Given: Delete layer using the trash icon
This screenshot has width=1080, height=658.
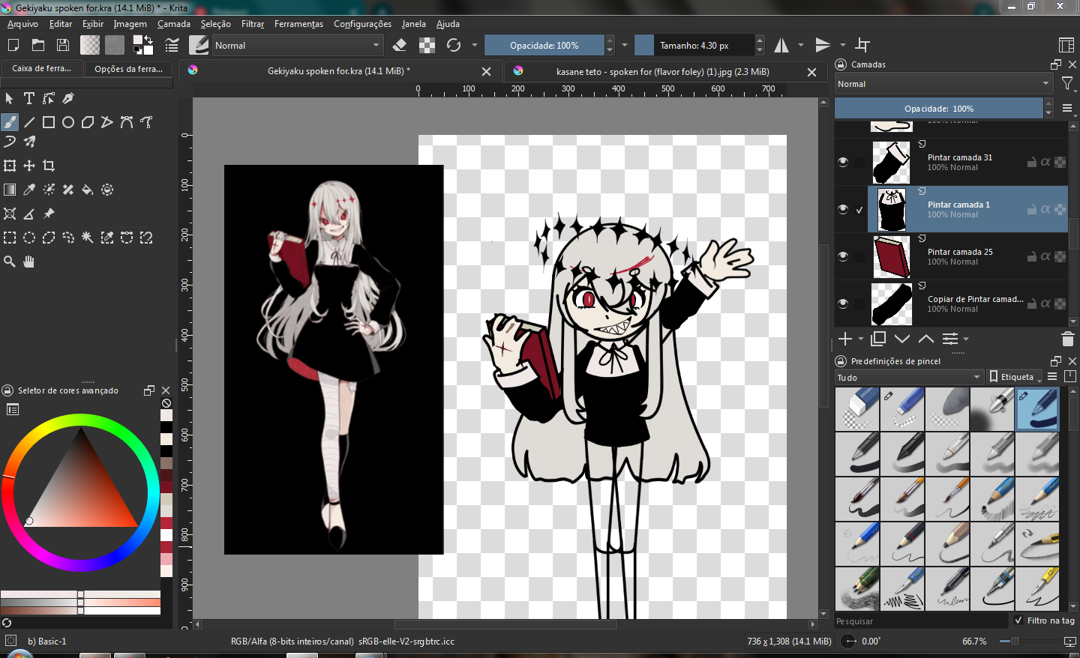Looking at the screenshot, I should point(1068,339).
